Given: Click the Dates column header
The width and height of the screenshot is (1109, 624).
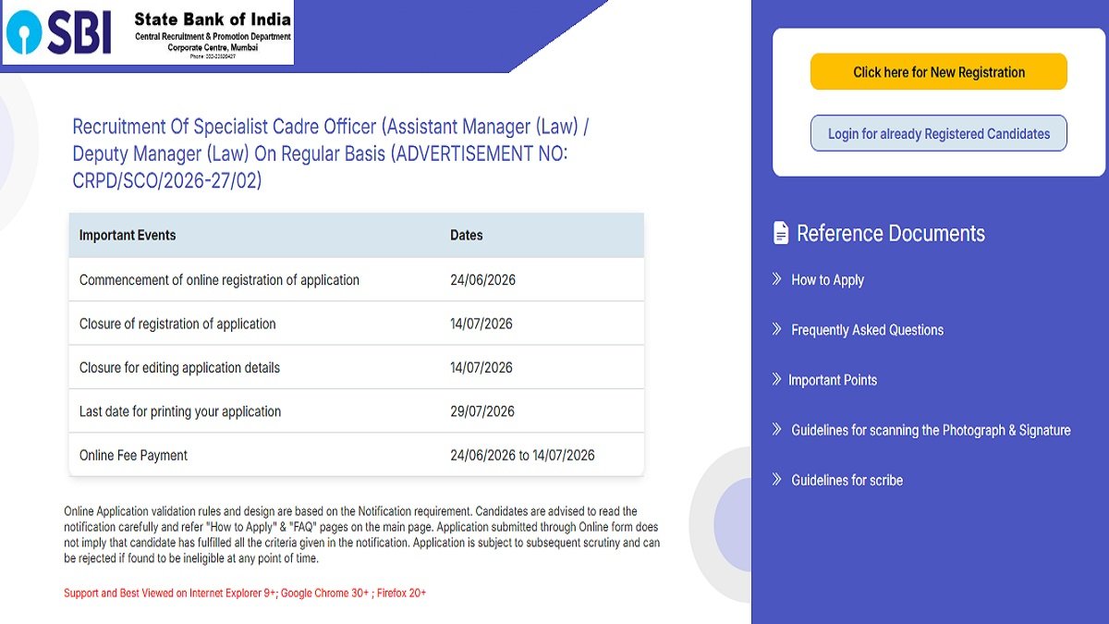Looking at the screenshot, I should tap(467, 235).
